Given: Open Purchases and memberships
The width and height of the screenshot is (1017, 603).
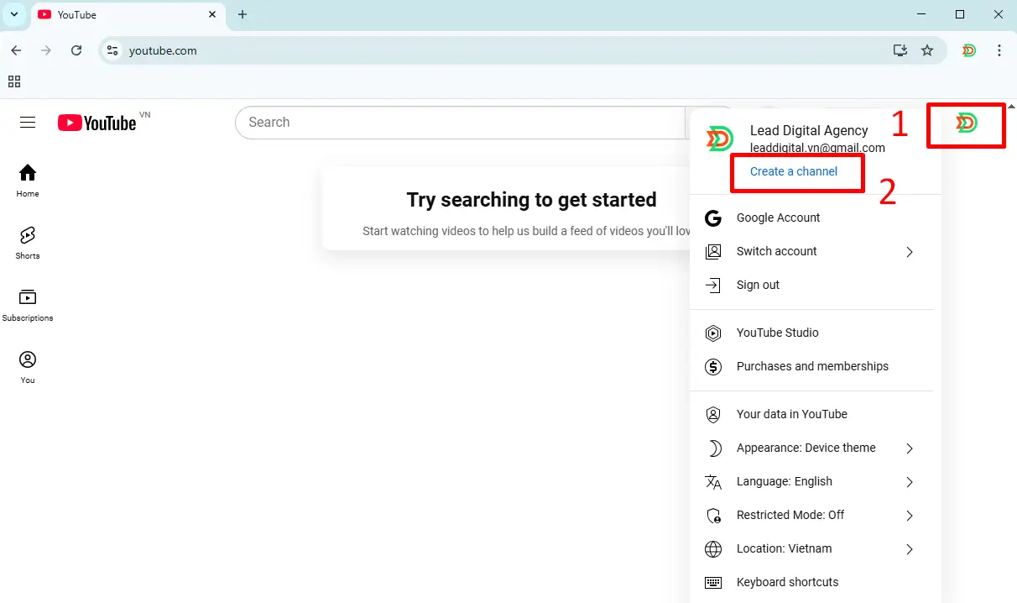Looking at the screenshot, I should pyautogui.click(x=811, y=366).
